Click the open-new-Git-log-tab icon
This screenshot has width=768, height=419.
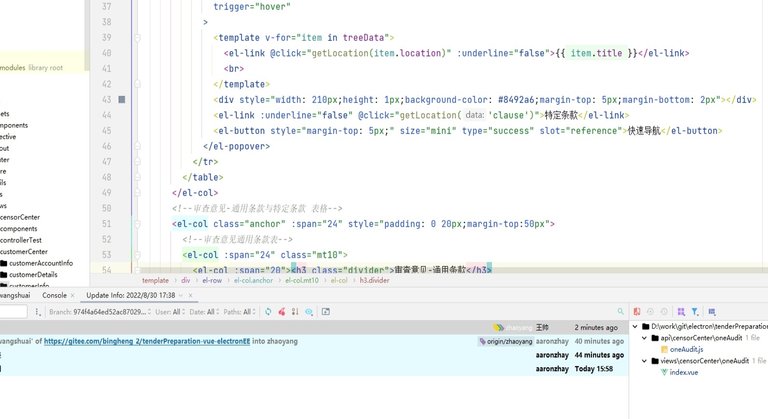(x=326, y=311)
